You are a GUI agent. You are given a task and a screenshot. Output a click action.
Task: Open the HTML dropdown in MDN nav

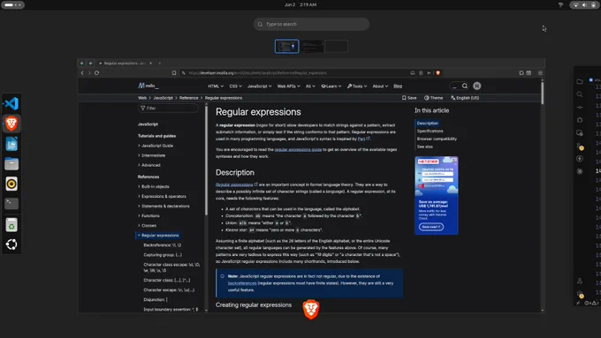pos(216,86)
